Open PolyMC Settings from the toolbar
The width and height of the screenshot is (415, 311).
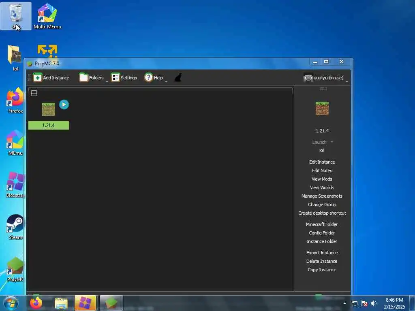point(124,78)
